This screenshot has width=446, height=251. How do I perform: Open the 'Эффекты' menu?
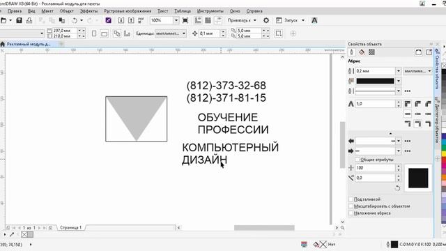tap(89, 11)
